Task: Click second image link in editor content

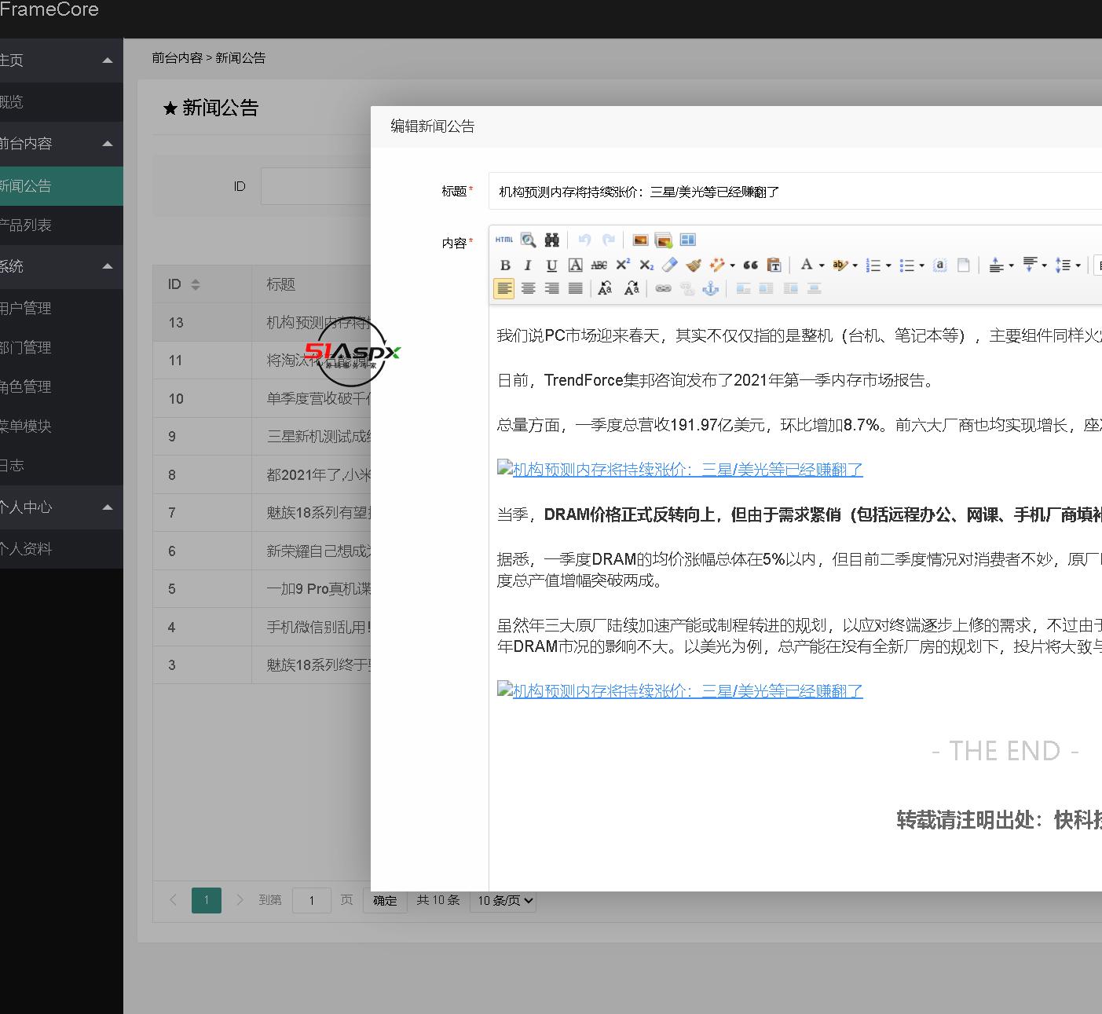Action: [x=680, y=690]
